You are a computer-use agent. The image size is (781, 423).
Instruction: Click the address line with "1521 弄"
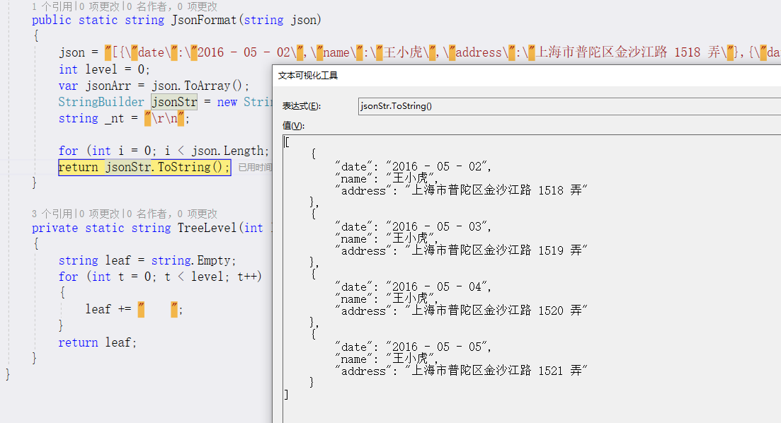point(461,371)
